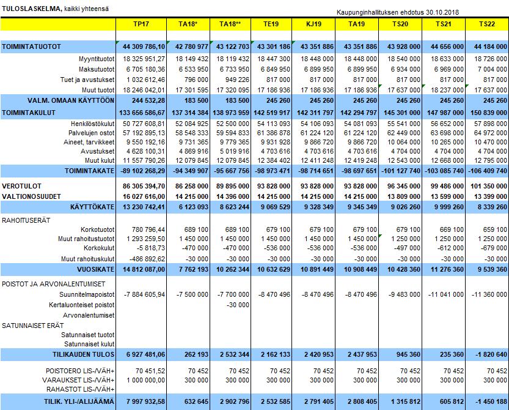The image size is (509, 410).
Task: Click cell value 2 808 405
Action: click(x=362, y=402)
